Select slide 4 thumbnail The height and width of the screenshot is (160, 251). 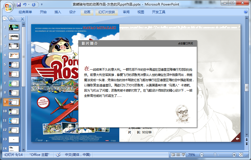click(x=14, y=55)
